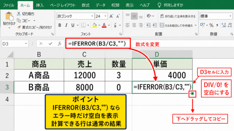Open the Clipboard group dialog launcher
Viewport: 234px width, 131px height.
click(53, 34)
